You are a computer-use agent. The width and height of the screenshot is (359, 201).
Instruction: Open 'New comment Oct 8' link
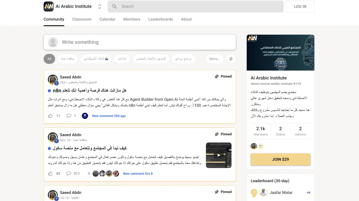(x=138, y=174)
